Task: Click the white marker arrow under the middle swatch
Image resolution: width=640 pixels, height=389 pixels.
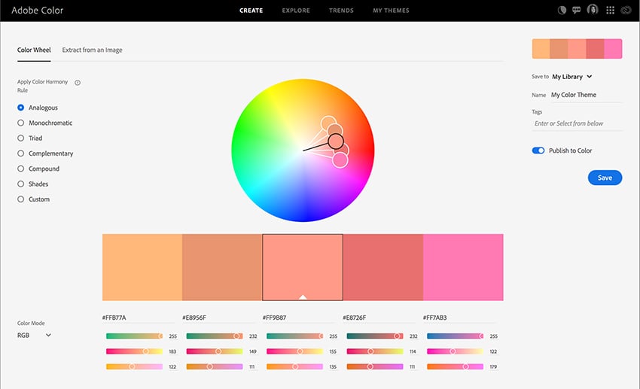Action: pyautogui.click(x=303, y=297)
